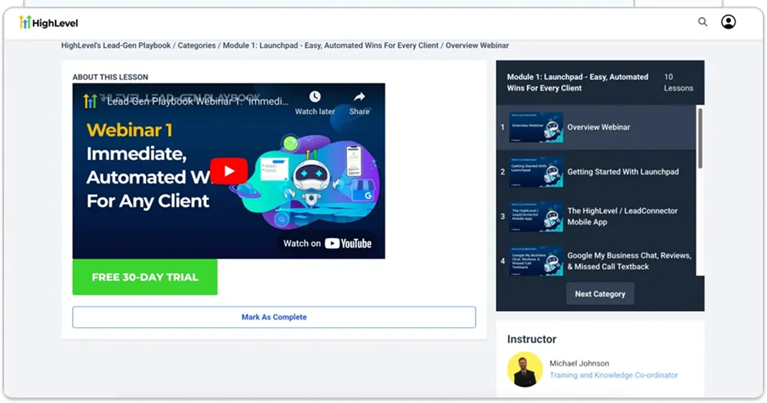The image size is (767, 403).
Task: Click the HighLevel logo in header
Action: click(x=49, y=22)
